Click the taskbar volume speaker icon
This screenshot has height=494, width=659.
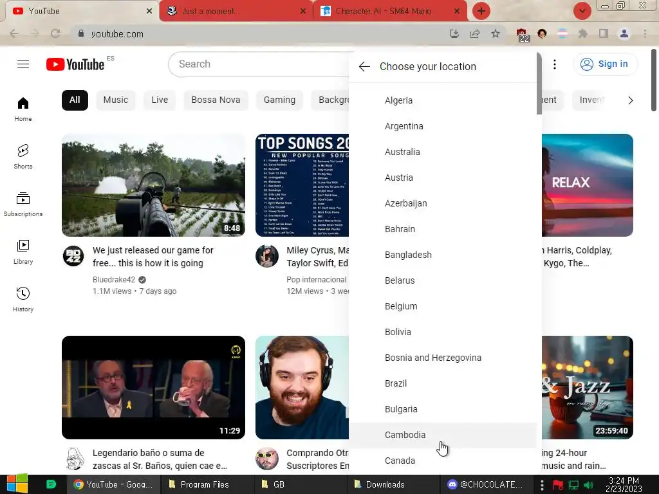[x=589, y=485]
